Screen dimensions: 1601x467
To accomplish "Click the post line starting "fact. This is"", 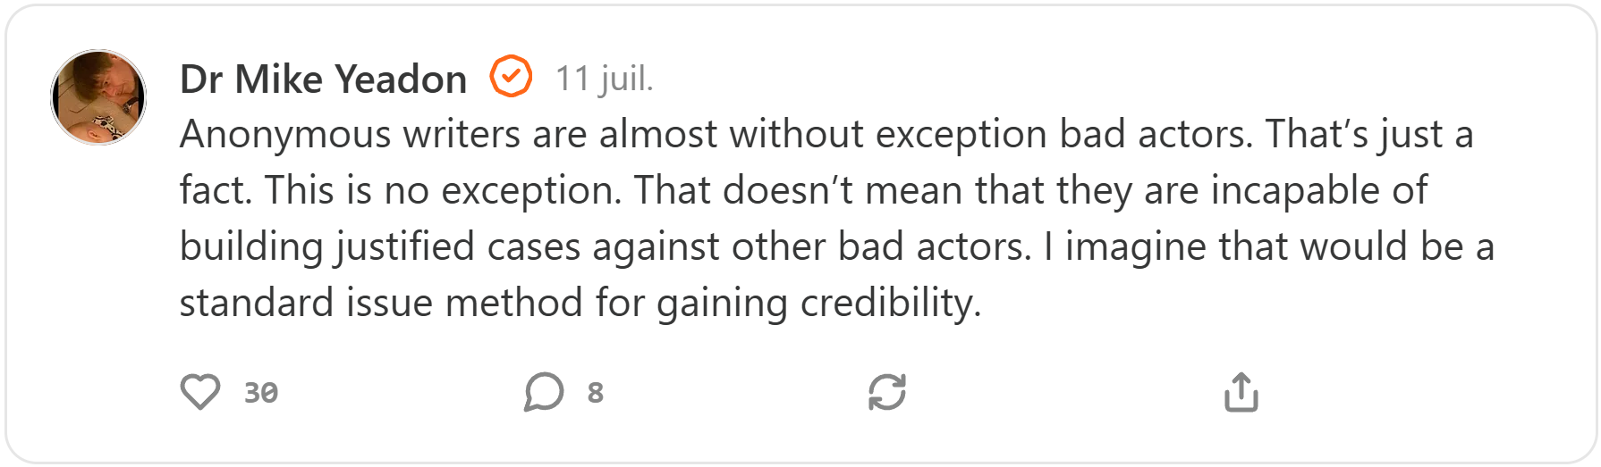I will 802,191.
